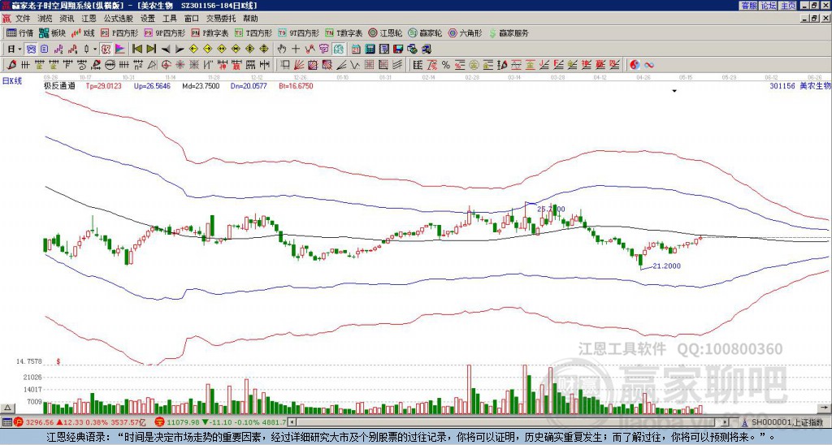The height and width of the screenshot is (445, 832).
Task: Click the 客服 customer service button
Action: pyautogui.click(x=748, y=6)
